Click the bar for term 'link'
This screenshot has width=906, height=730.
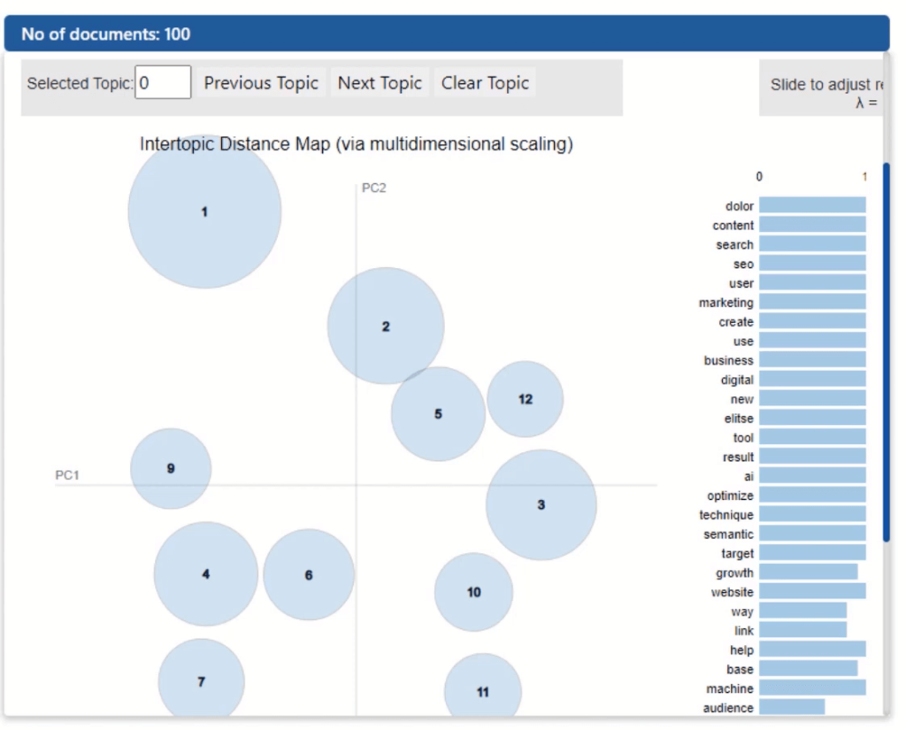(803, 629)
